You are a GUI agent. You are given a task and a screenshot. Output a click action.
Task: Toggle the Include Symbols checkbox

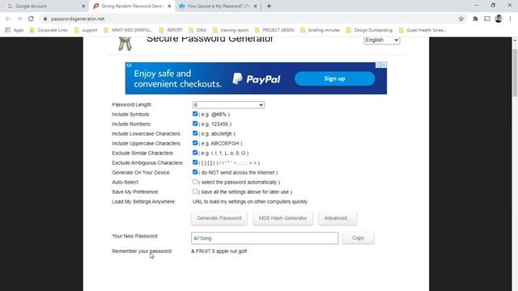195,114
